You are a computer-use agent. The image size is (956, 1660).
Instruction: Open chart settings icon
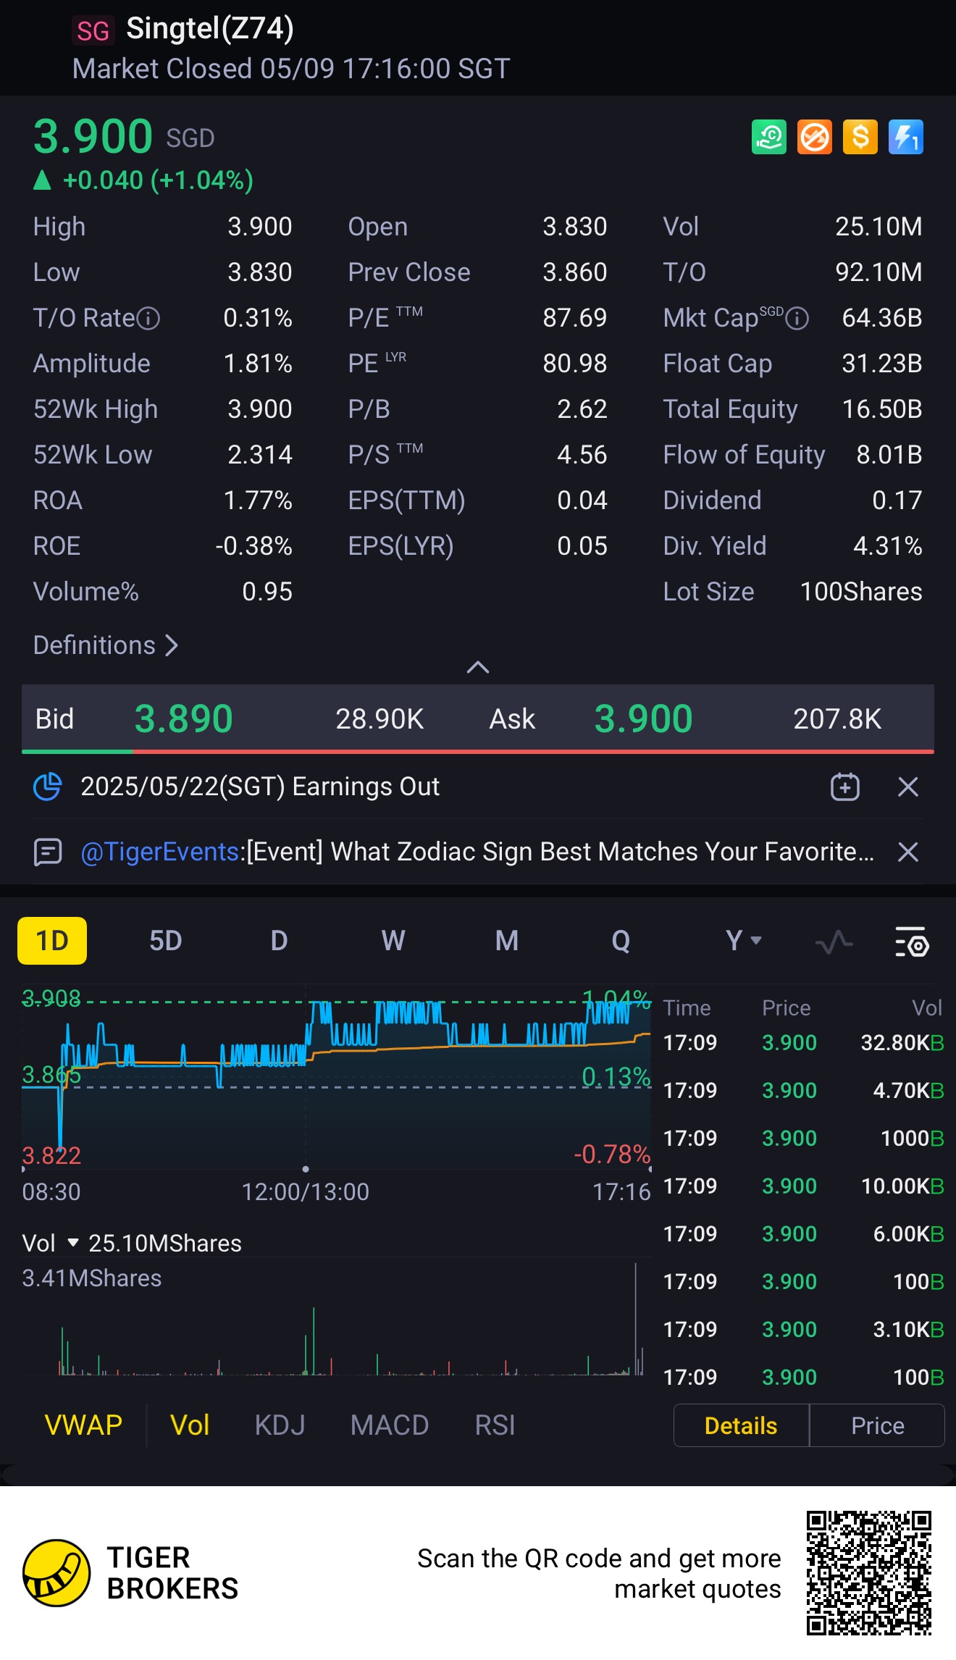pos(912,942)
